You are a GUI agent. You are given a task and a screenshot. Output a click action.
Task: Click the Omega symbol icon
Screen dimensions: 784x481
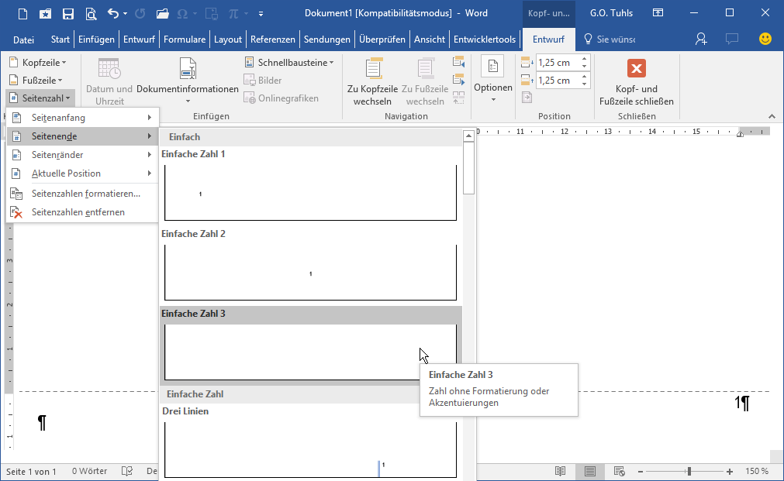(x=182, y=13)
